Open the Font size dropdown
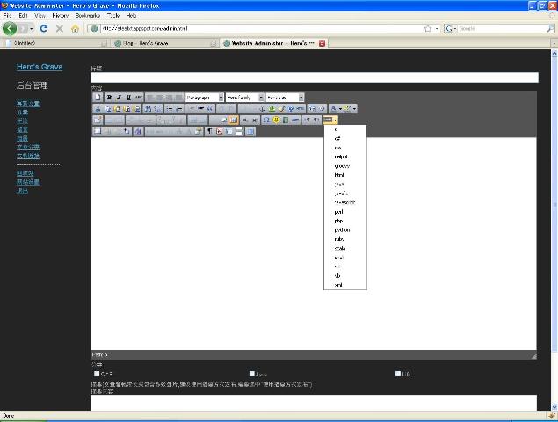The width and height of the screenshot is (558, 422). pyautogui.click(x=285, y=98)
